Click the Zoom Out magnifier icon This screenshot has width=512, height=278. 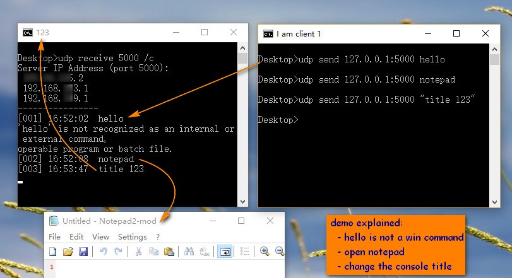tap(280, 252)
